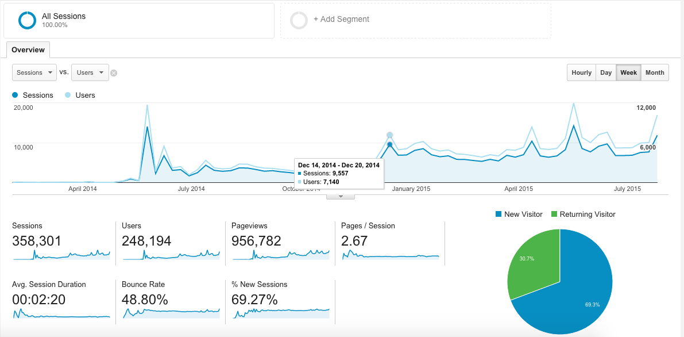Switch chart to Day view
The image size is (684, 337).
606,72
